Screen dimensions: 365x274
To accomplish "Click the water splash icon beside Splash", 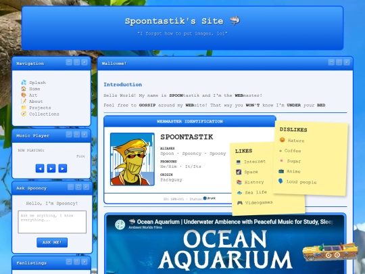I will click(x=24, y=83).
